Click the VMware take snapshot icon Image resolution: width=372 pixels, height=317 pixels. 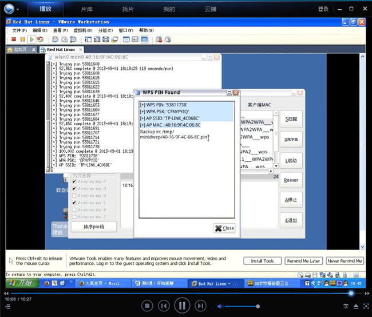(55, 39)
